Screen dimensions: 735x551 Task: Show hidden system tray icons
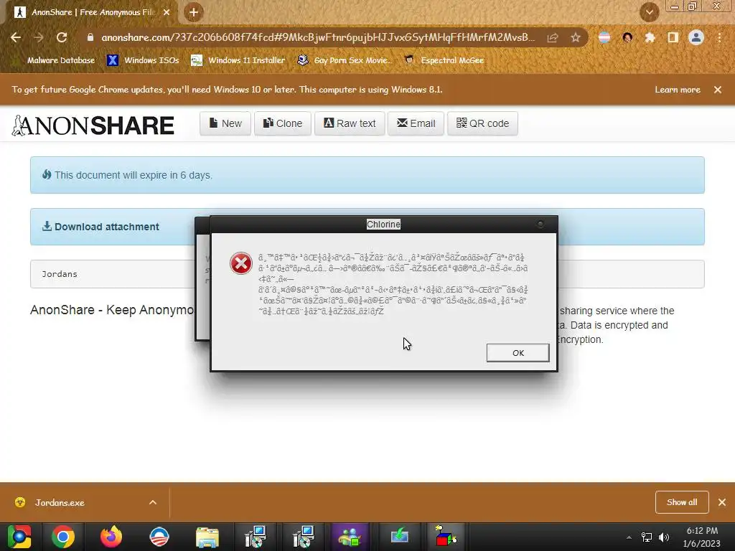point(629,537)
